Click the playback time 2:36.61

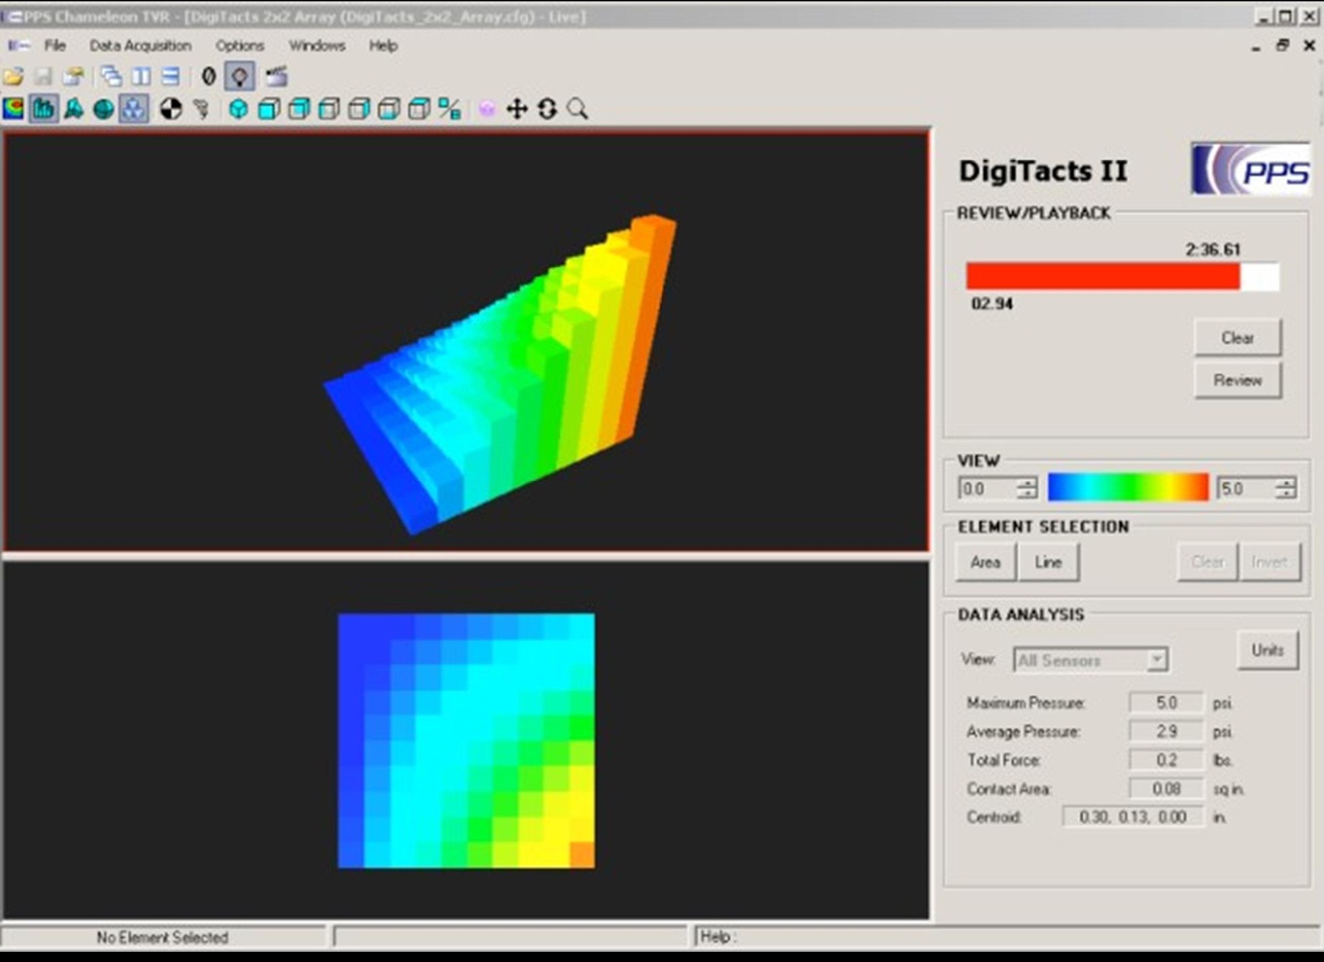1213,249
